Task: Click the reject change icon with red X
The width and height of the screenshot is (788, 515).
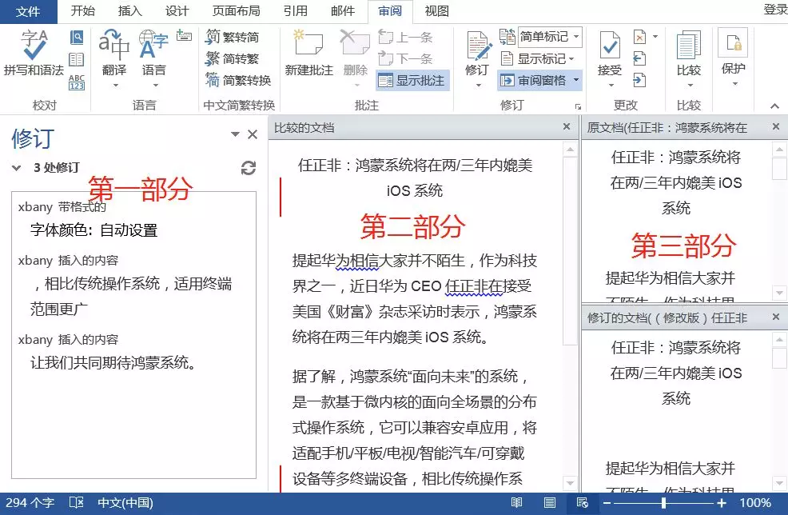Action: coord(639,37)
